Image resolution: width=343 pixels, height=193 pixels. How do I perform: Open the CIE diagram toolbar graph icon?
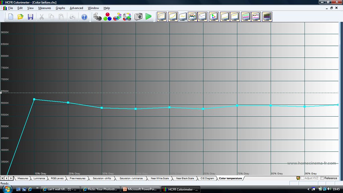click(214, 16)
